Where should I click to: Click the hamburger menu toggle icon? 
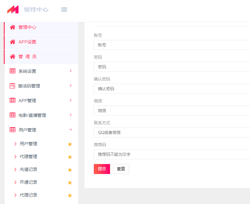[64, 10]
